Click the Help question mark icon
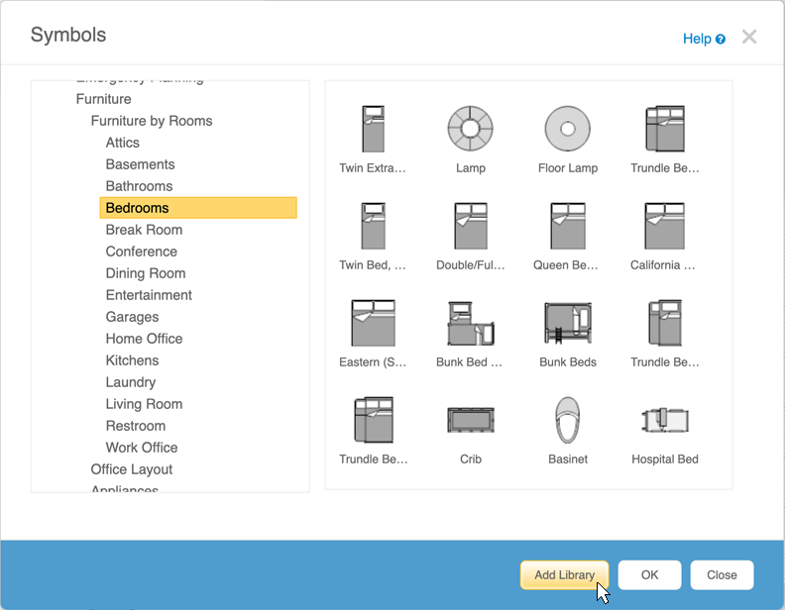Image resolution: width=785 pixels, height=610 pixels. 721,39
